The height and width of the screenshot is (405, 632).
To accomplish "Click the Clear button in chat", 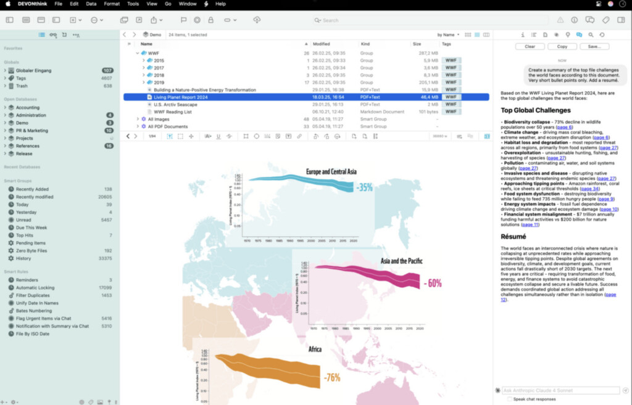I will pos(530,47).
